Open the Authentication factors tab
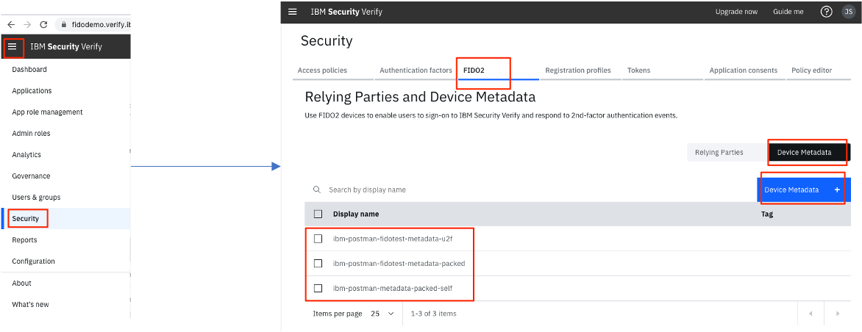862x332 pixels. (416, 71)
